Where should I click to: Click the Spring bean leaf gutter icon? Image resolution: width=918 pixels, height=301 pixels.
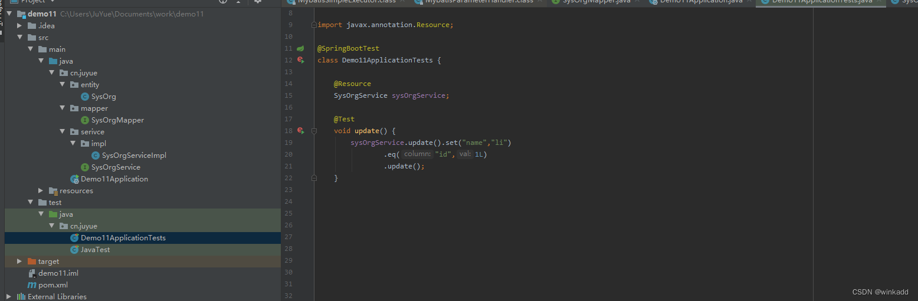pos(300,48)
